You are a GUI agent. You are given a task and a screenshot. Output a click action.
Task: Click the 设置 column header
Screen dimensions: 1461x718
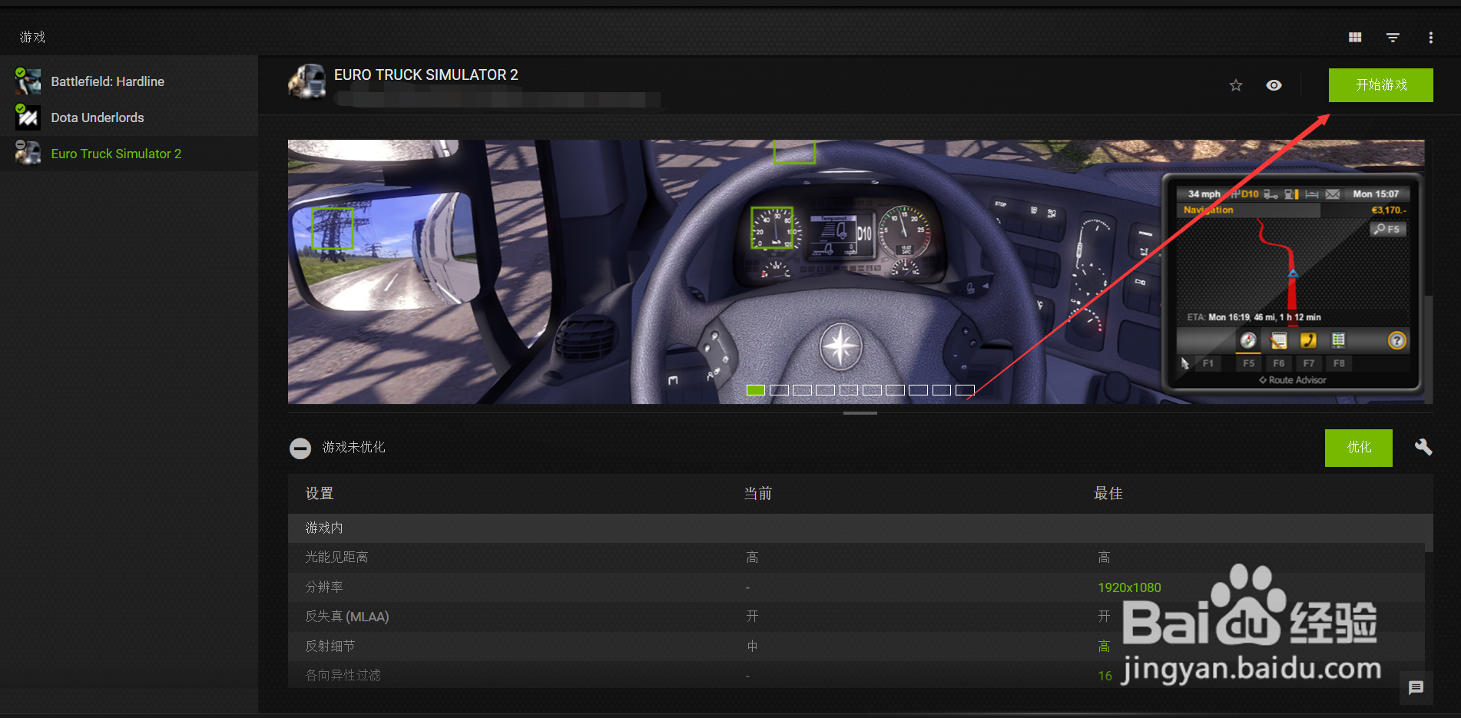click(x=320, y=494)
